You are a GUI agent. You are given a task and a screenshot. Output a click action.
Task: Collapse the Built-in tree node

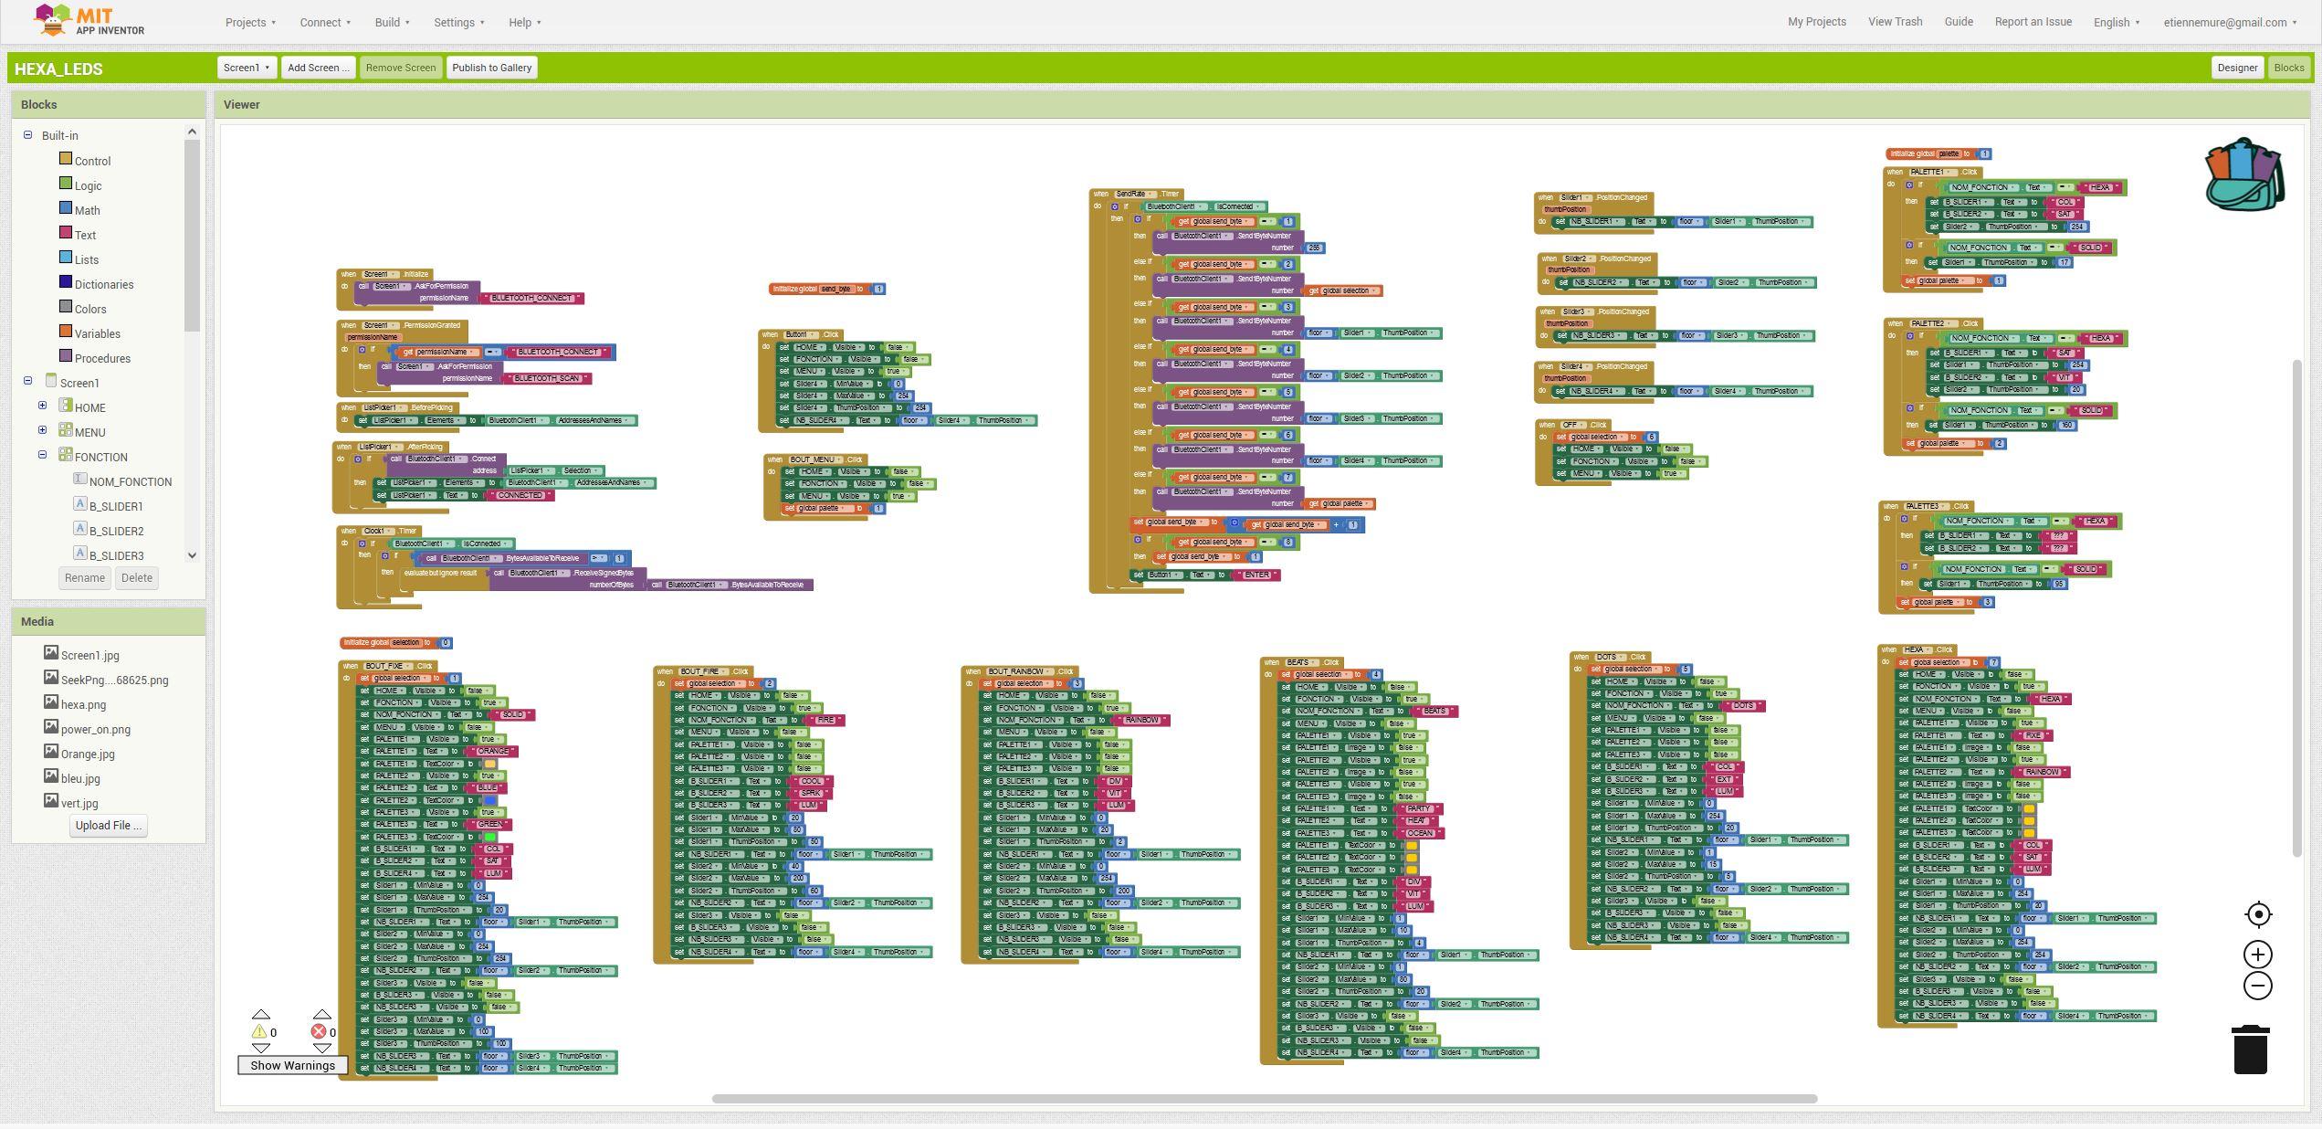click(x=27, y=135)
